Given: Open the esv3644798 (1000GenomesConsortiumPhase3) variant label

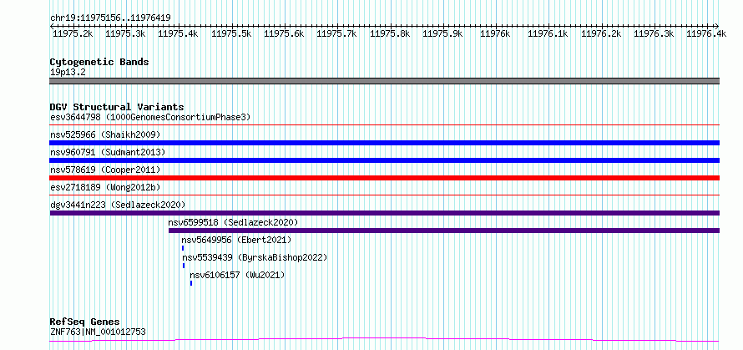Looking at the screenshot, I should click(x=150, y=117).
